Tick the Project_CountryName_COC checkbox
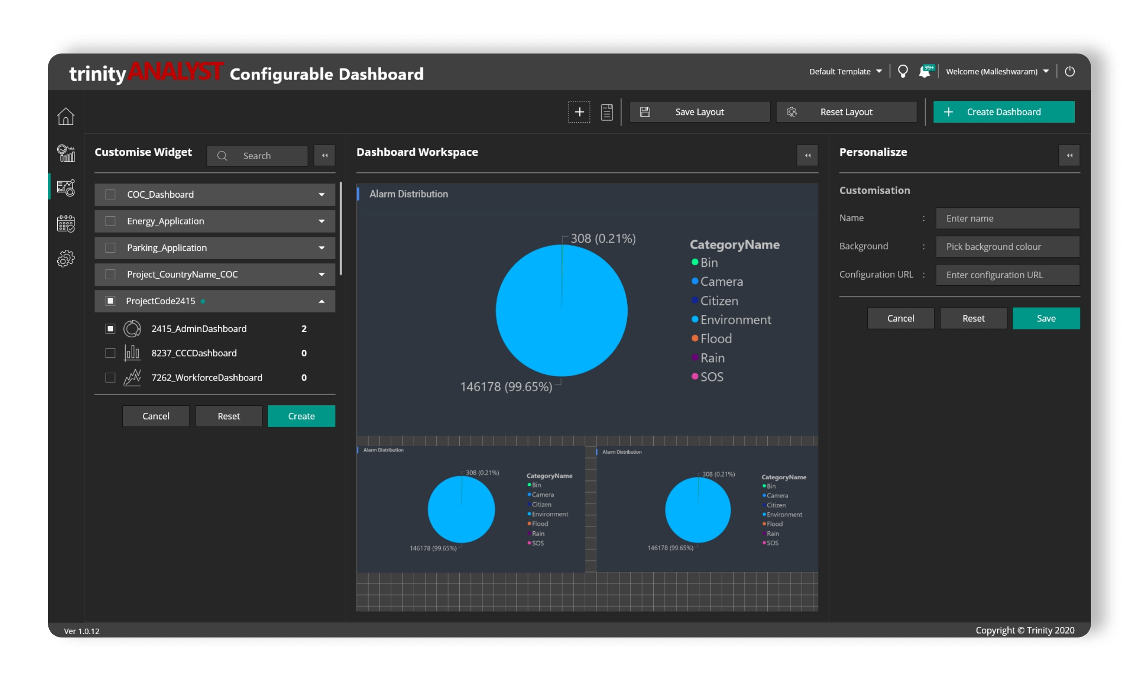This screenshot has width=1139, height=691. (110, 275)
